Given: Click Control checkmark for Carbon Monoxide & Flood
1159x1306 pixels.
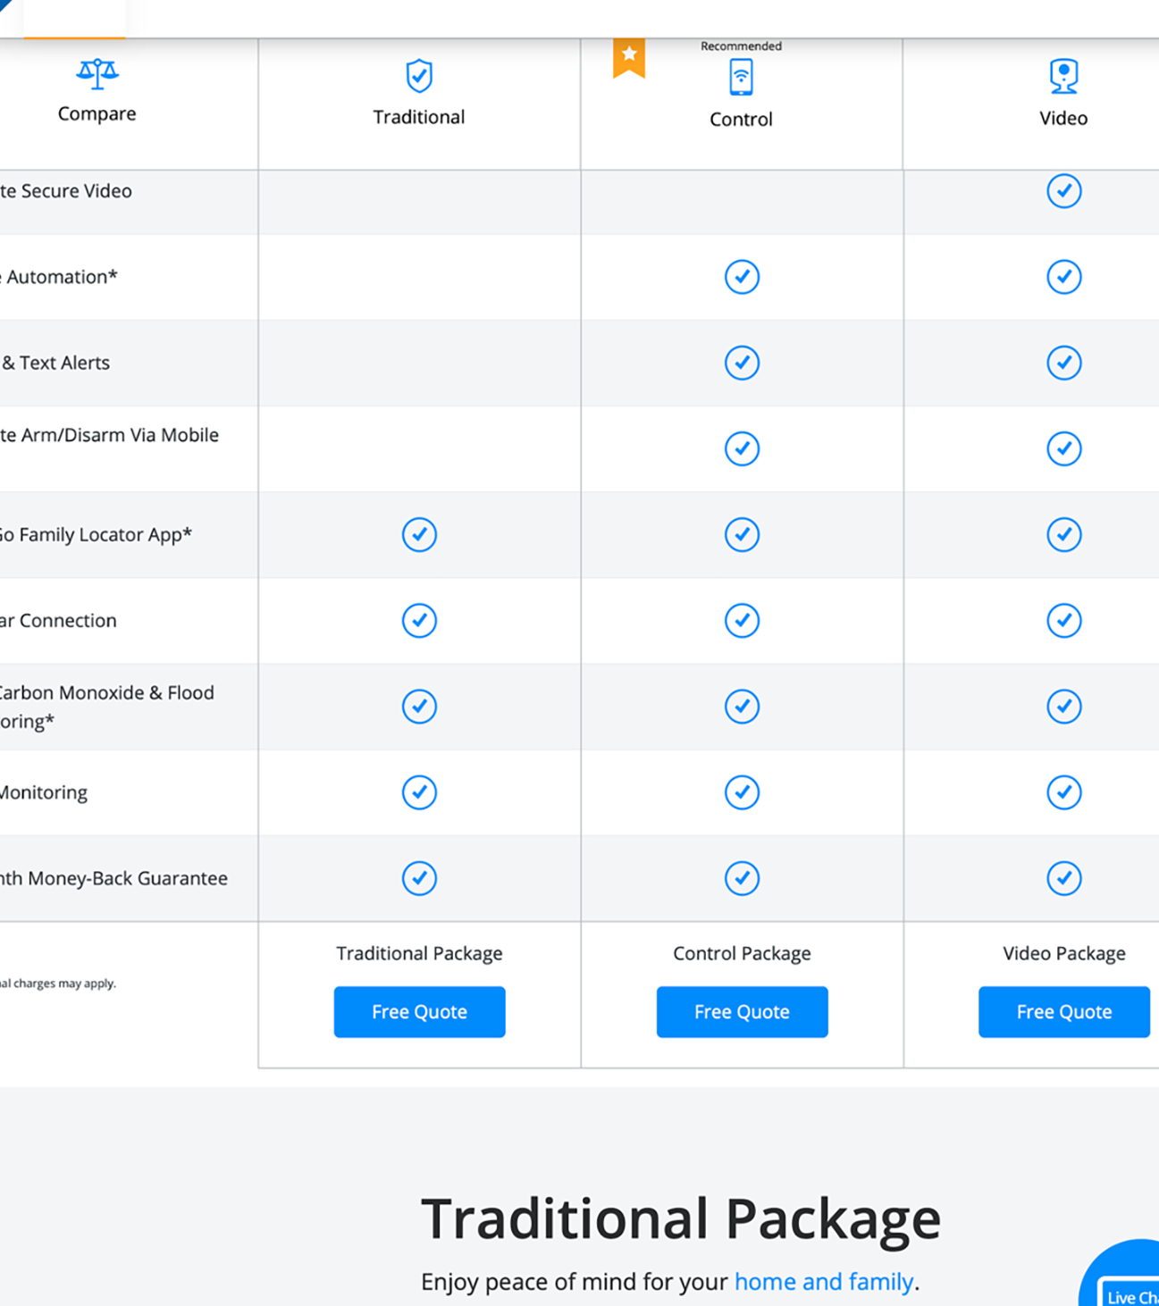Looking at the screenshot, I should tap(742, 707).
